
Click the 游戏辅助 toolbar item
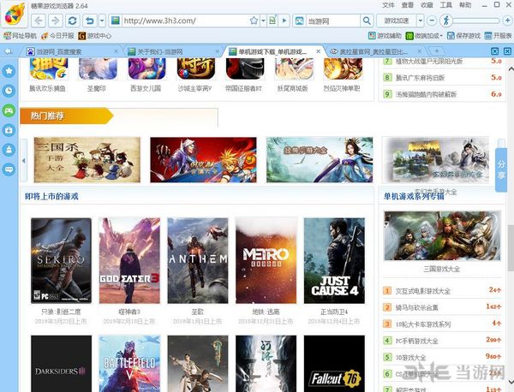[x=385, y=36]
